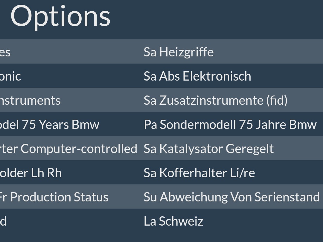Click the Sa Abs Elektronisch entry
This screenshot has height=242, width=323.
(197, 76)
